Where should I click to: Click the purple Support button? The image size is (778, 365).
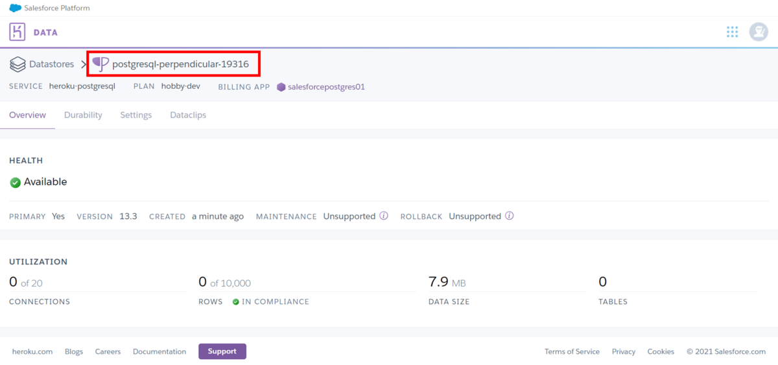[222, 351]
